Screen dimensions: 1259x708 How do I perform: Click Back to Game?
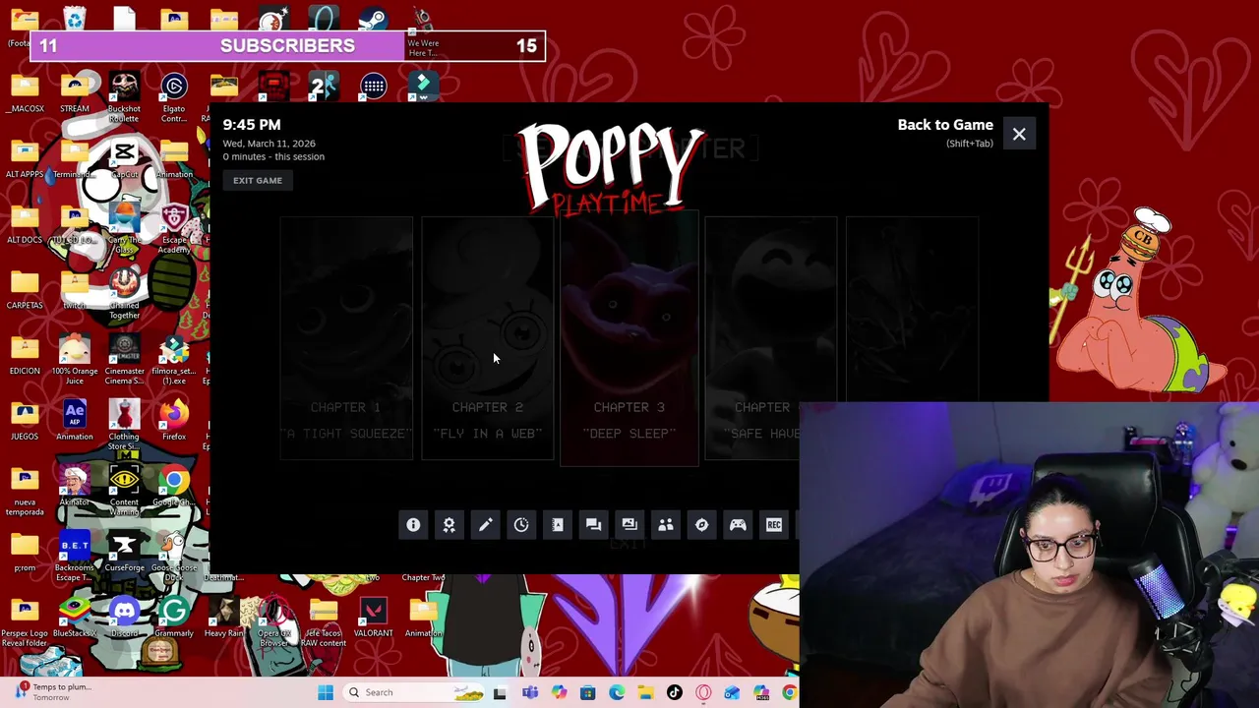click(945, 125)
